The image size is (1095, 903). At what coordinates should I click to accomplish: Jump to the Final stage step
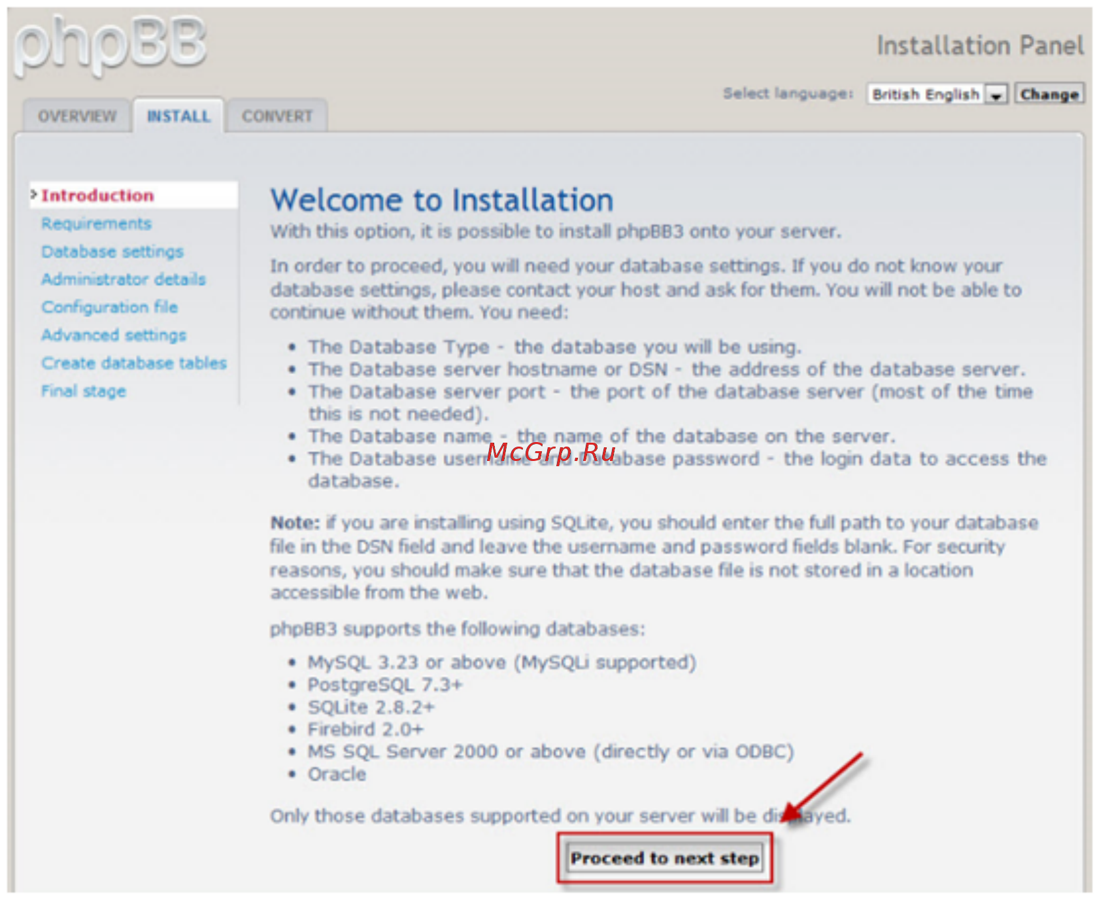[84, 391]
